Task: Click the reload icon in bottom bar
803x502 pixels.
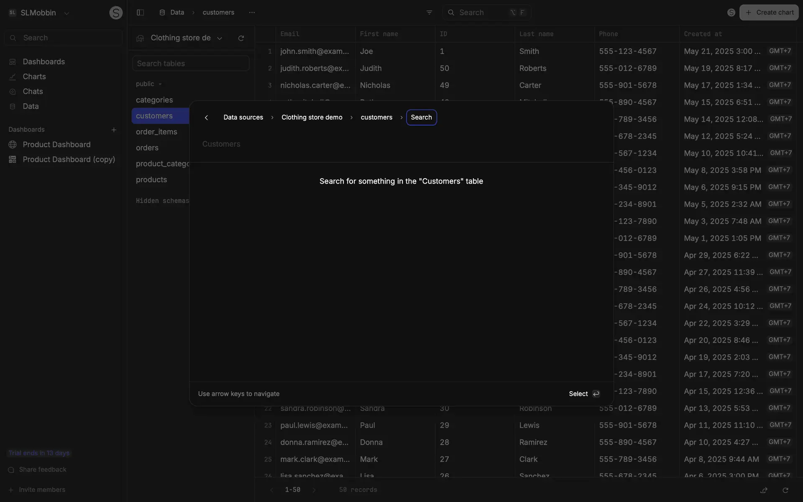Action: click(785, 490)
